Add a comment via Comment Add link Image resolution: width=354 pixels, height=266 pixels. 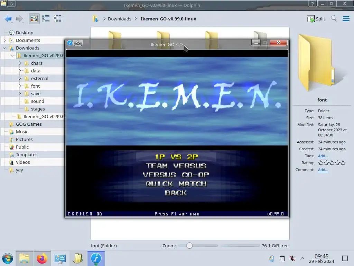click(323, 170)
